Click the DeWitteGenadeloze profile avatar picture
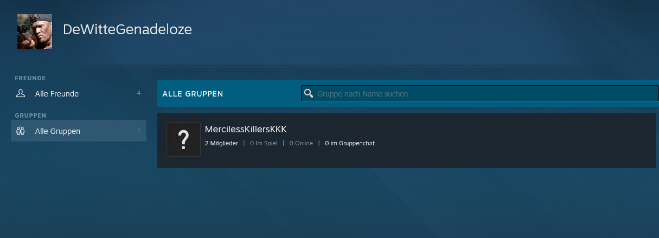This screenshot has width=659, height=238. point(35,31)
